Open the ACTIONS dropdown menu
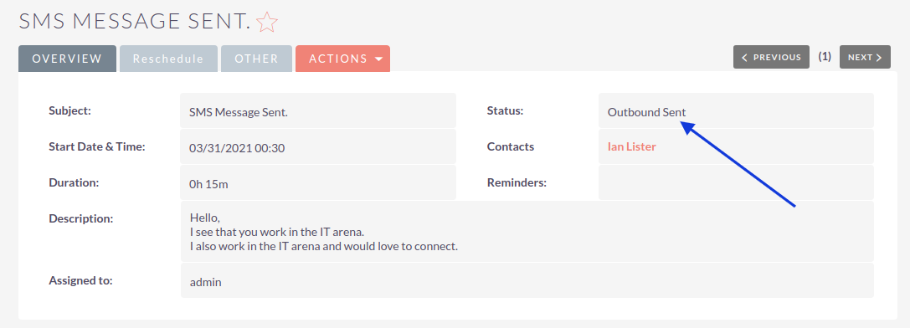Viewport: 910px width, 328px height. click(342, 59)
